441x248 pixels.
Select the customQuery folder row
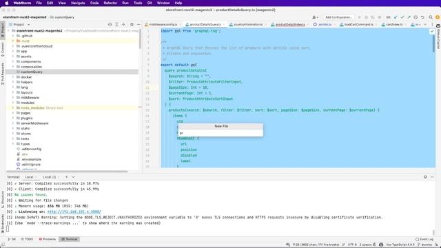click(x=72, y=72)
